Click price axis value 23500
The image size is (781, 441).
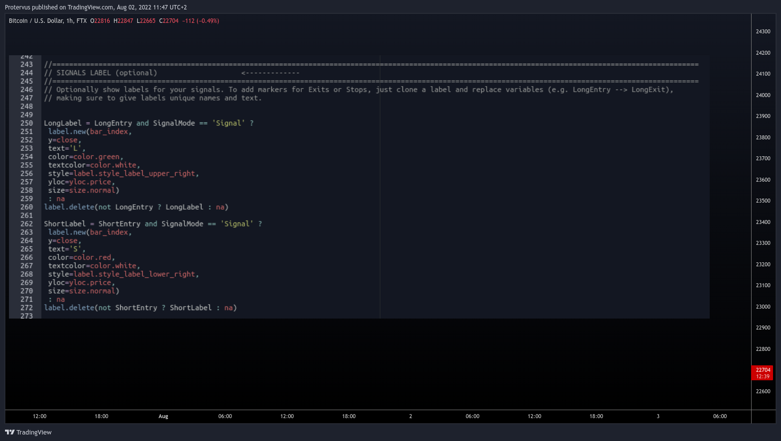[x=763, y=201]
